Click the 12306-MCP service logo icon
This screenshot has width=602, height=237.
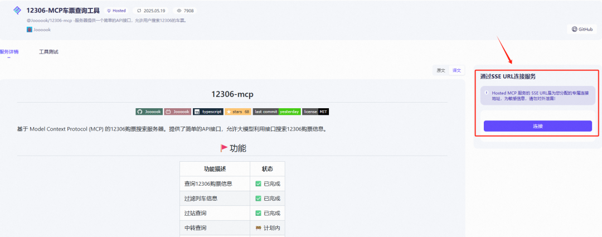(x=17, y=11)
